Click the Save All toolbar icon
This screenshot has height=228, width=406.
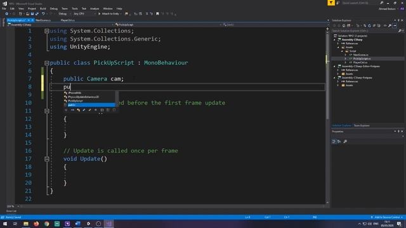click(x=37, y=14)
